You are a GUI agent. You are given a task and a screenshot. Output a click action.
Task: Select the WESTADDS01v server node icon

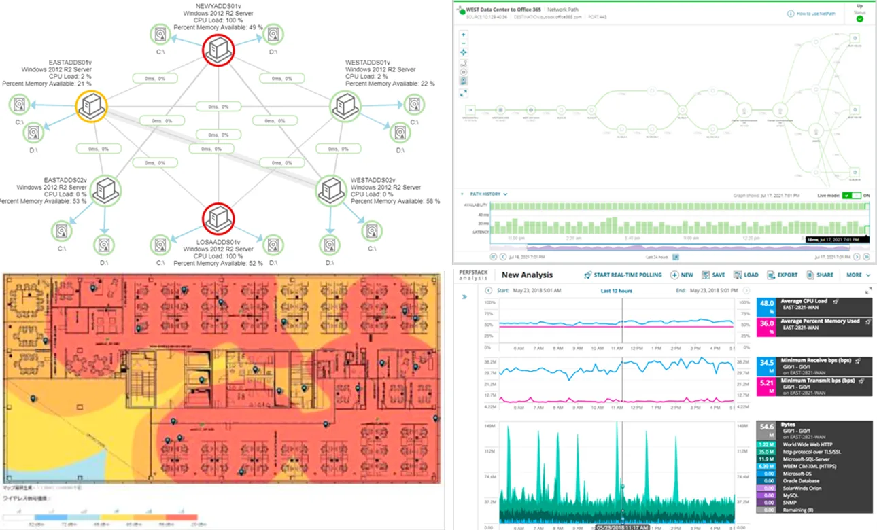(345, 106)
